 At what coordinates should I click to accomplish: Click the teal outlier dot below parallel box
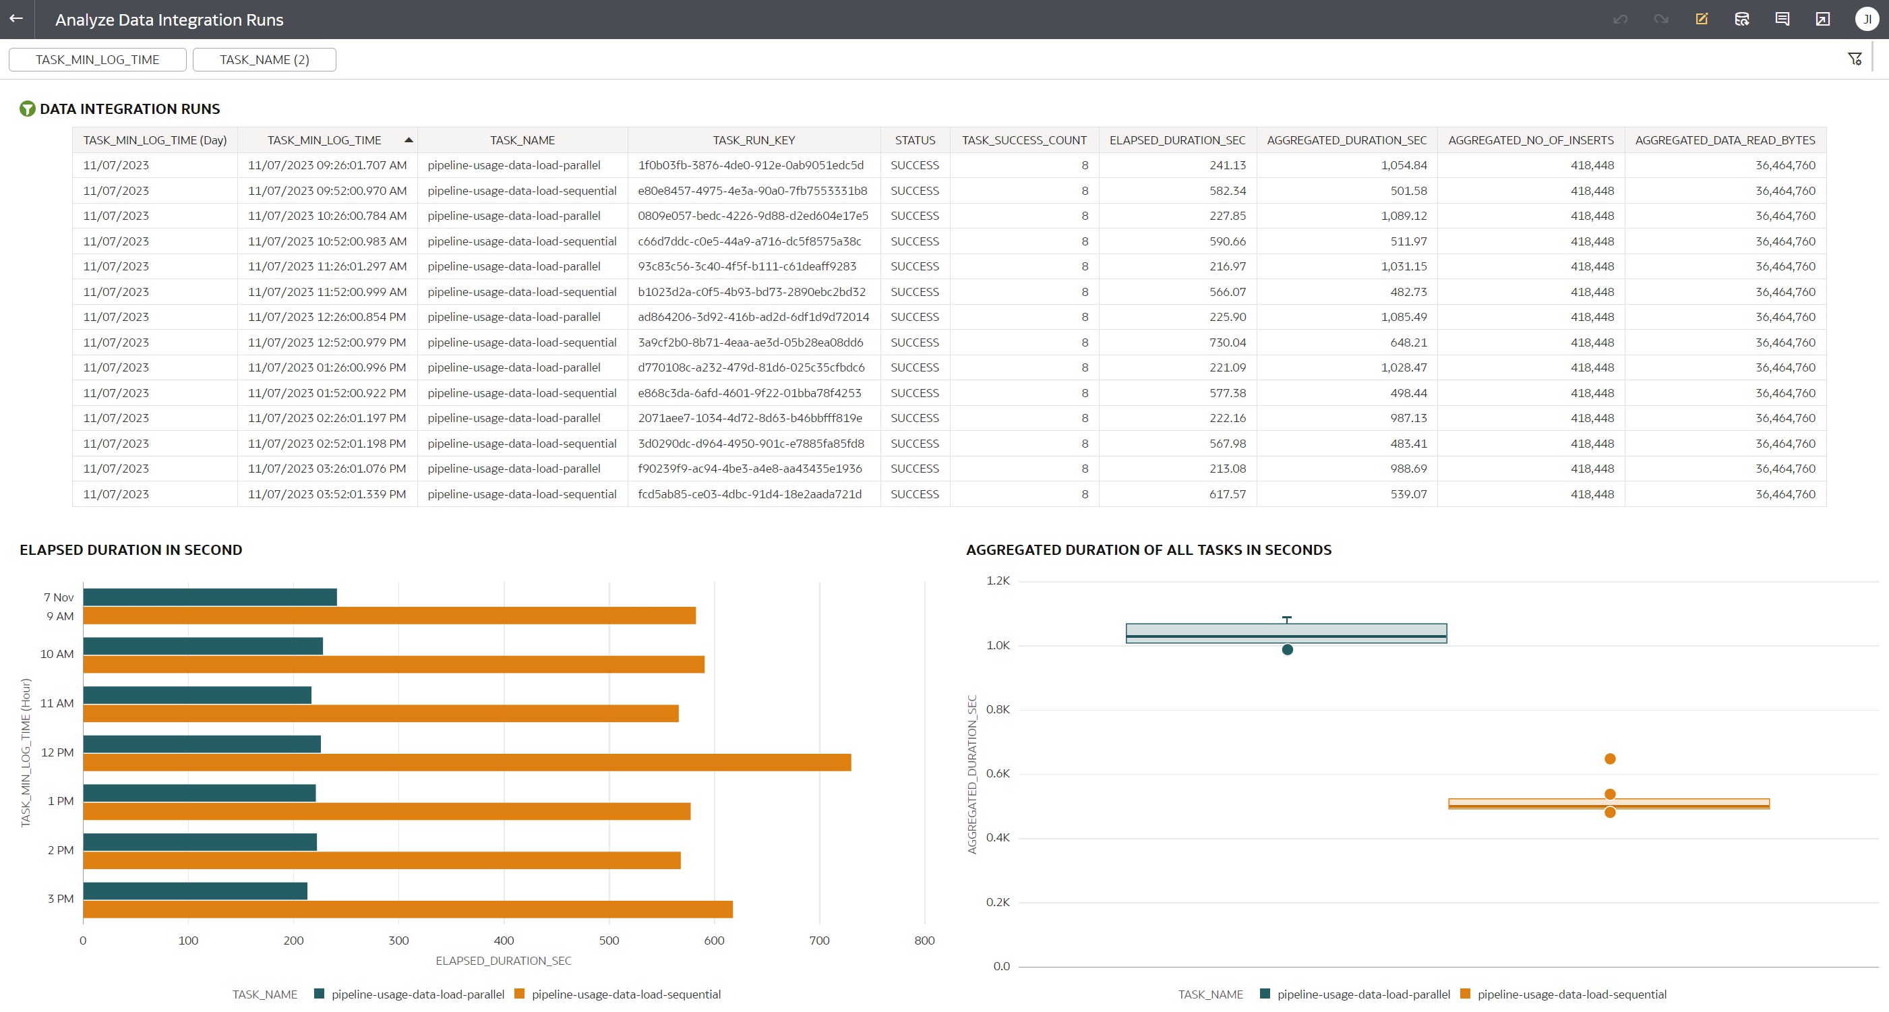point(1287,650)
